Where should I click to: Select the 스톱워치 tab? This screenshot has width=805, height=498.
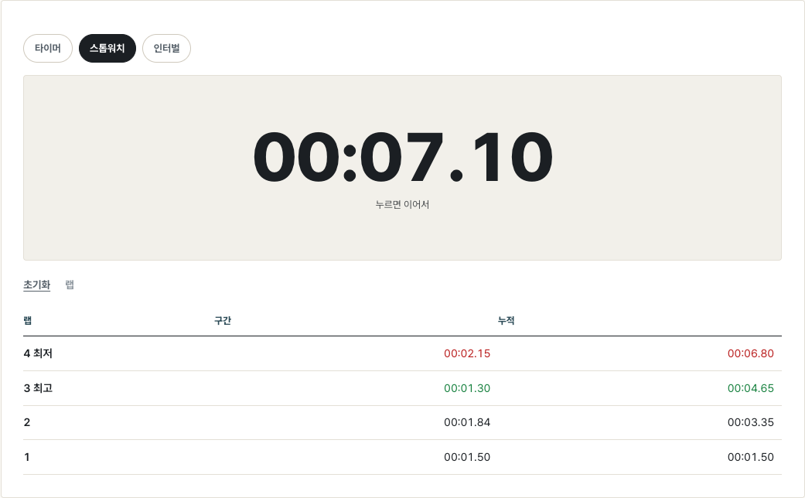click(x=107, y=48)
